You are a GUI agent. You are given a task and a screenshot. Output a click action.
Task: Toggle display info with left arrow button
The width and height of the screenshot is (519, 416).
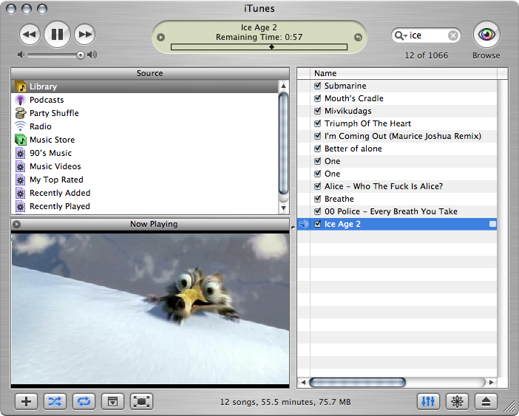coord(160,38)
